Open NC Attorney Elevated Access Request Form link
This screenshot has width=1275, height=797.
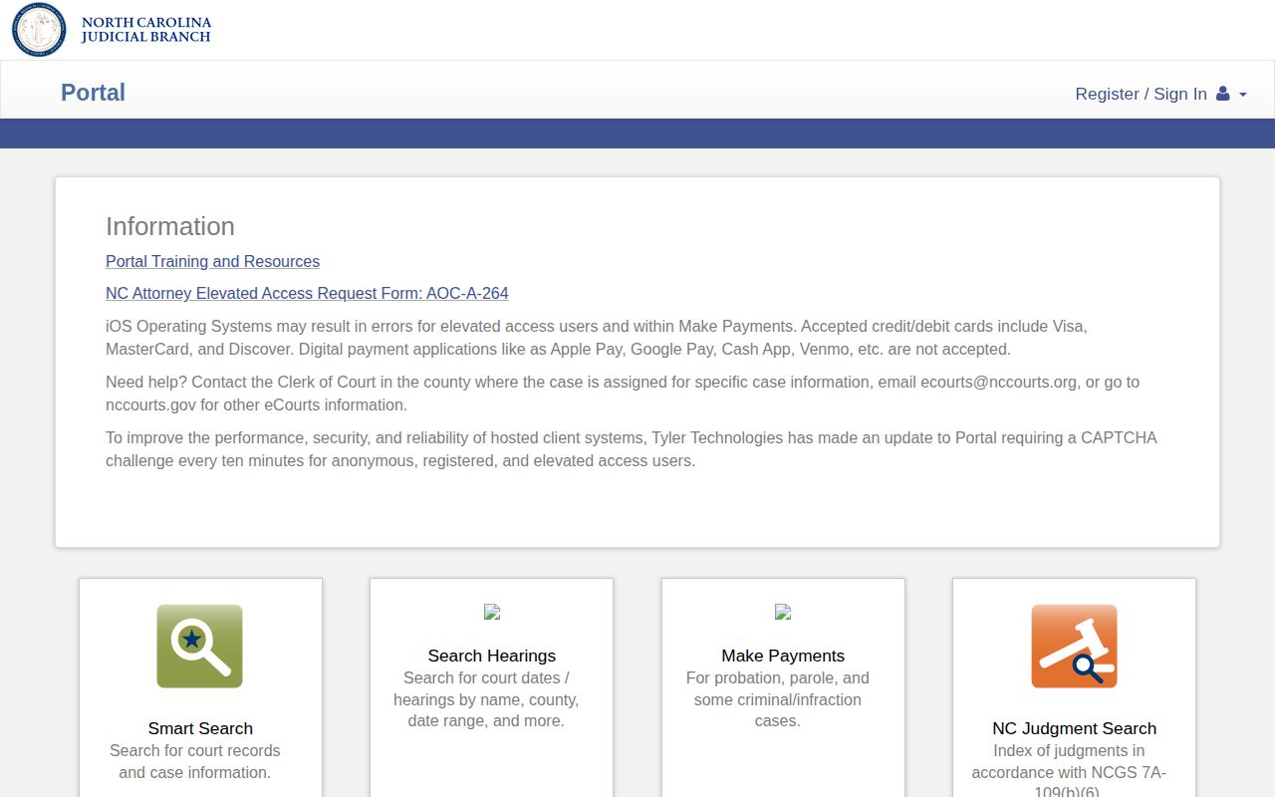point(307,293)
